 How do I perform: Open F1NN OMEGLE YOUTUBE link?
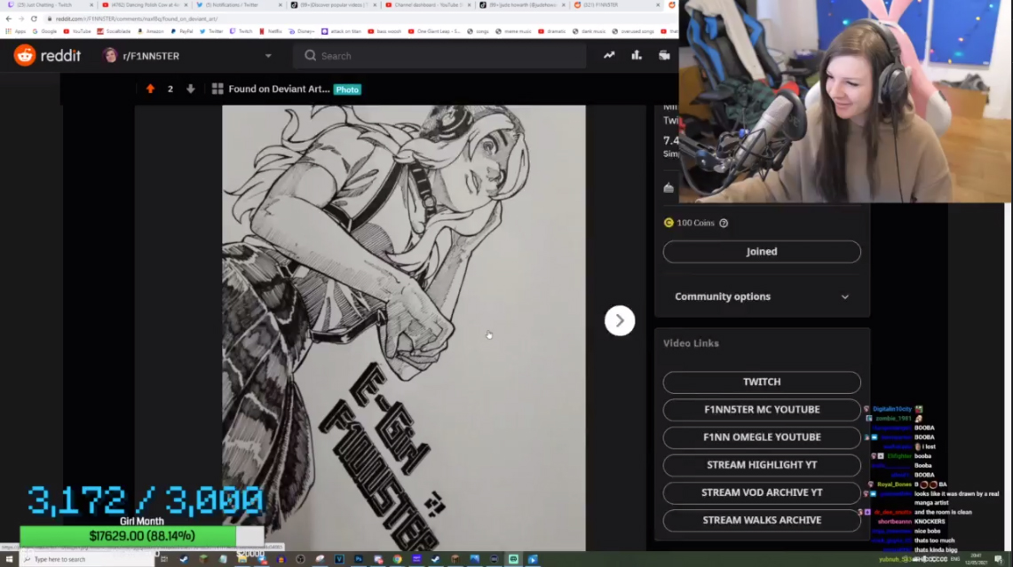point(762,437)
